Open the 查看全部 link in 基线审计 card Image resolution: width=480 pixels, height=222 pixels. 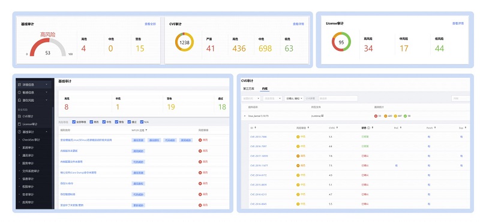coord(151,24)
